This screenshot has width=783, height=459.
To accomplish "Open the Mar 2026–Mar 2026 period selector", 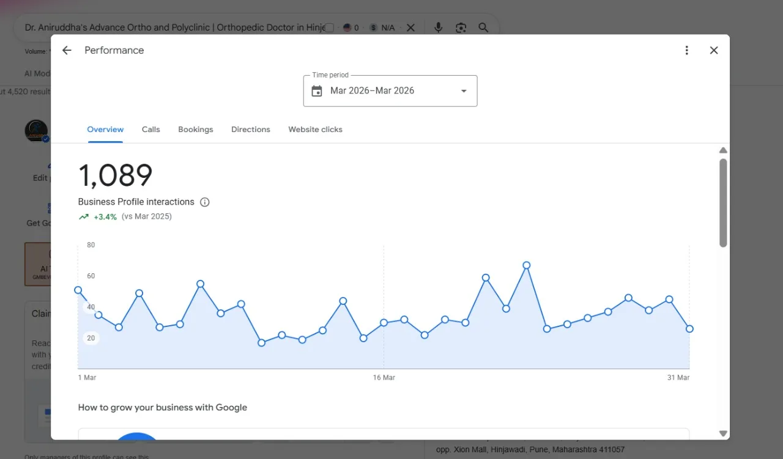I will [x=390, y=91].
